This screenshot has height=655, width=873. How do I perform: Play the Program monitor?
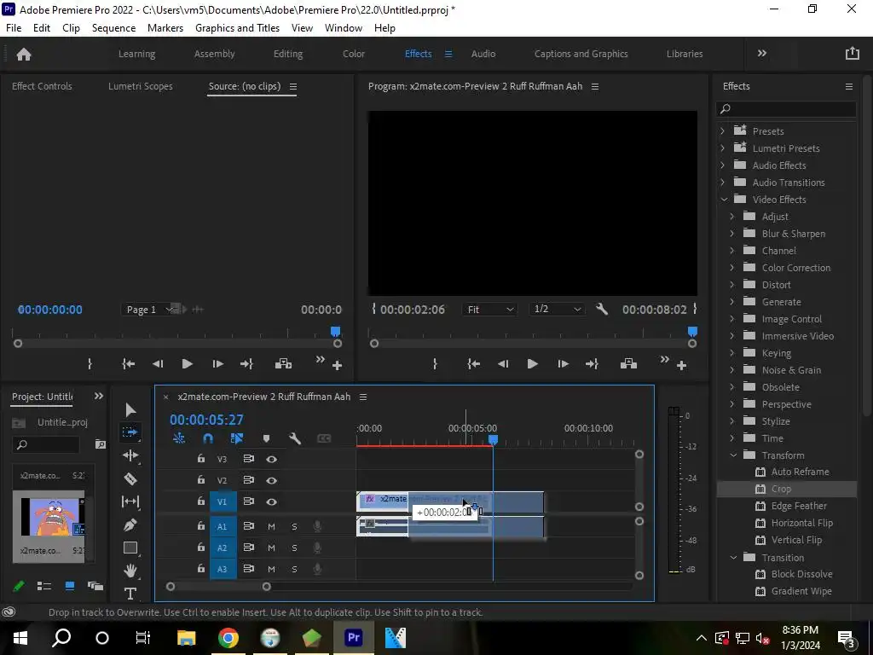pos(532,363)
